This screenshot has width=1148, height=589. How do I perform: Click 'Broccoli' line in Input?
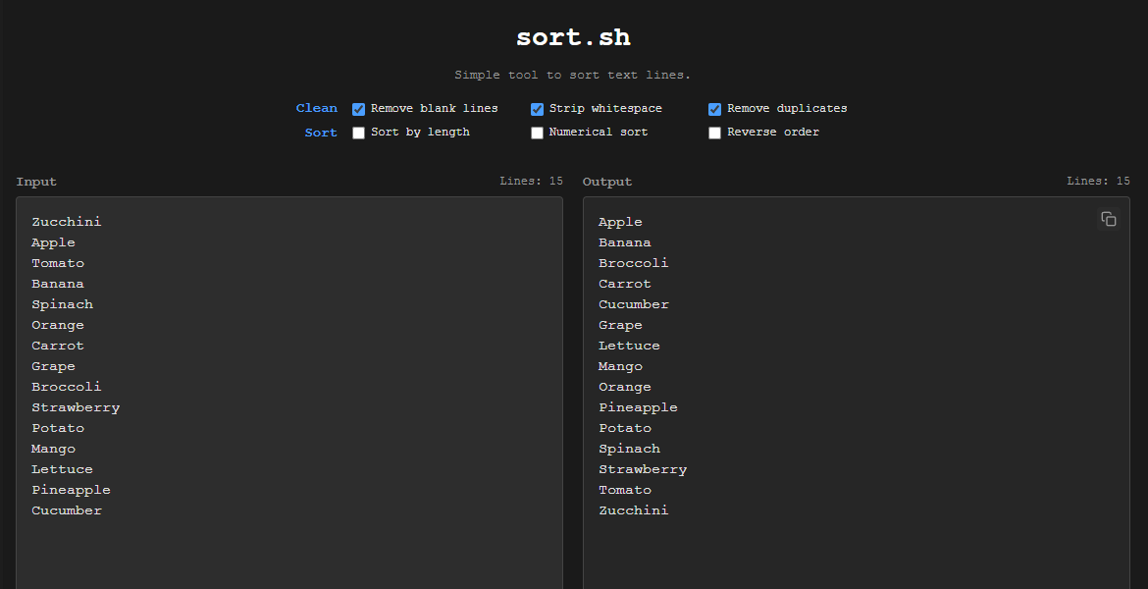(x=67, y=387)
